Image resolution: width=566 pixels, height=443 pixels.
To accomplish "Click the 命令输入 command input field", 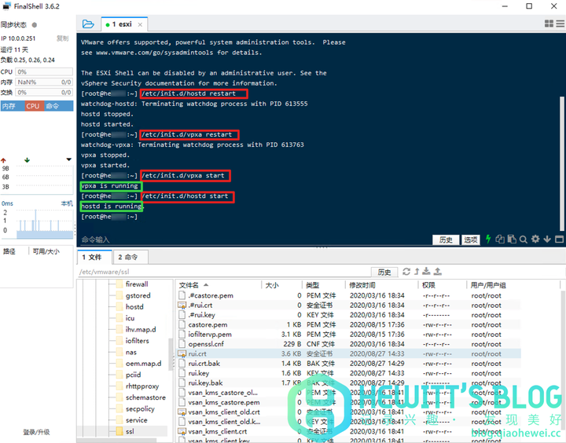I will pyautogui.click(x=236, y=240).
